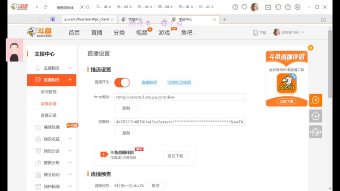
Task: Open favorites heart icon in title bar
Action: [x=244, y=7]
